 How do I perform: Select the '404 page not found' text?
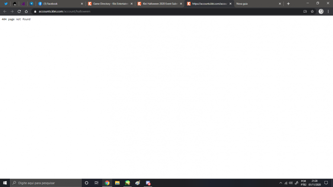16,19
